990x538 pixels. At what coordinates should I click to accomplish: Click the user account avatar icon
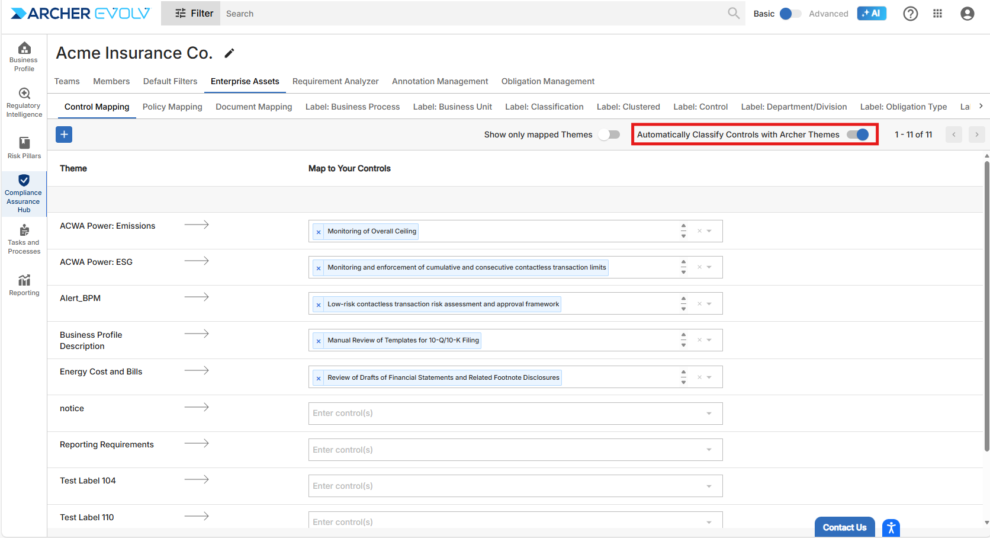[967, 14]
